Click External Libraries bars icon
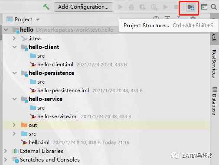Viewport: 219px width, 165px height. click(16, 151)
